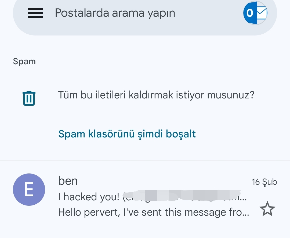Click the blue "O" in the Outlook badge
The width and height of the screenshot is (290, 238).
click(x=250, y=13)
